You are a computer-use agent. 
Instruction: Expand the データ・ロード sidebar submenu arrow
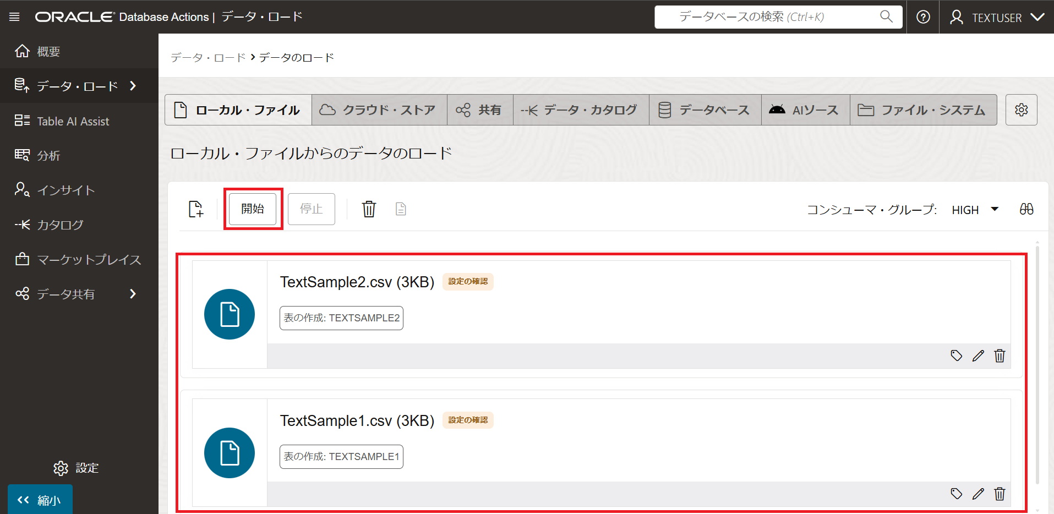pos(133,86)
